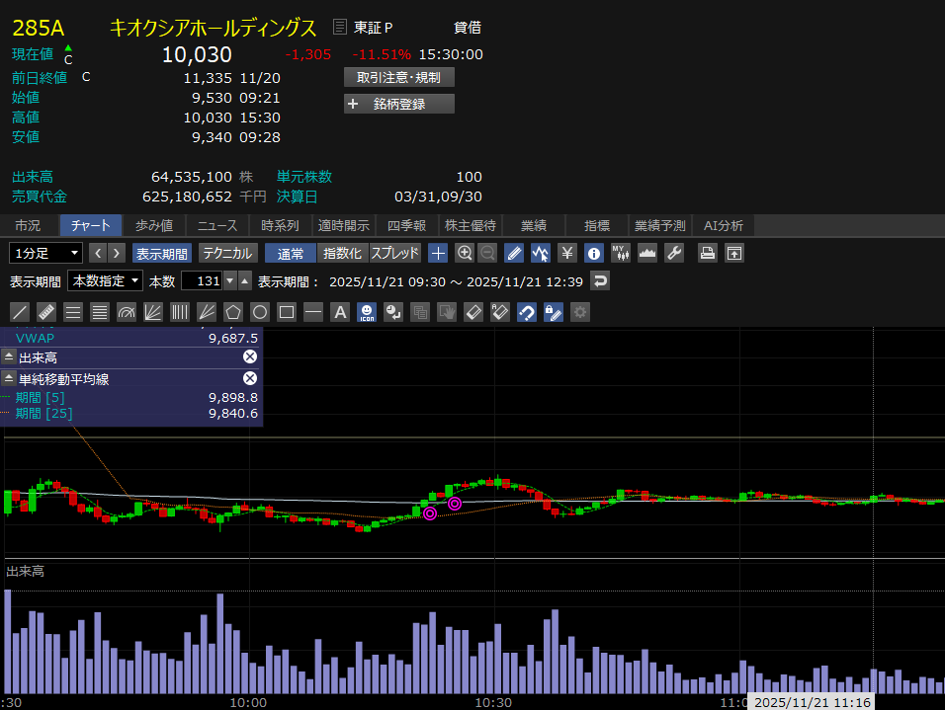The height and width of the screenshot is (710, 945).
Task: Pick the text annotation tool
Action: coord(340,312)
